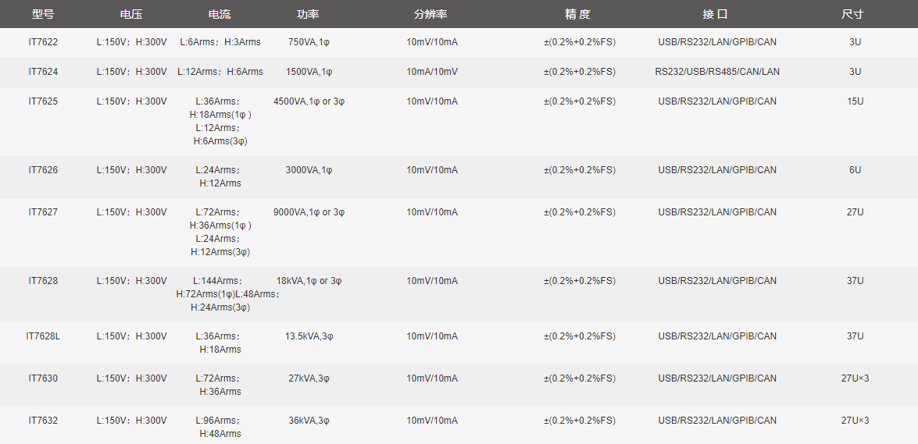Click the 型号 column header
The height and width of the screenshot is (444, 918).
pos(43,14)
